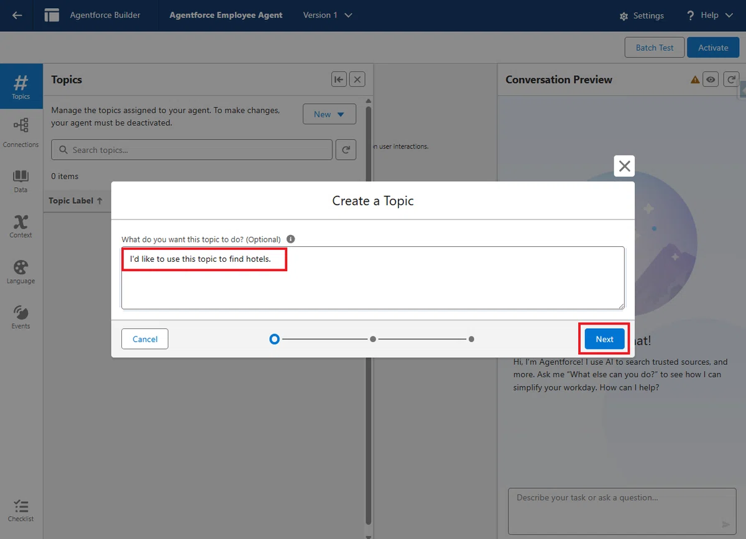Image resolution: width=746 pixels, height=539 pixels.
Task: Collapse the Topics panel
Action: pyautogui.click(x=339, y=80)
